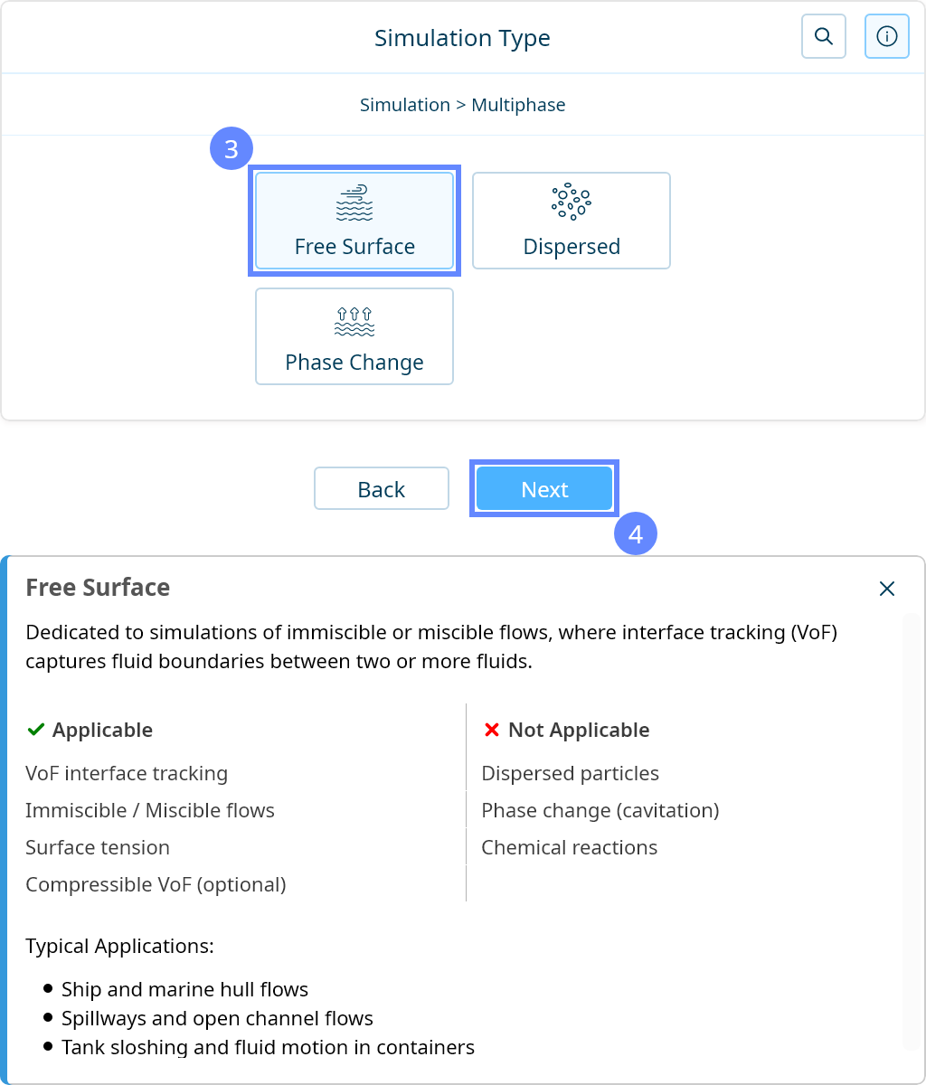Screen dimensions: 926x1085
Task: Go back with the Back button
Action: click(381, 489)
